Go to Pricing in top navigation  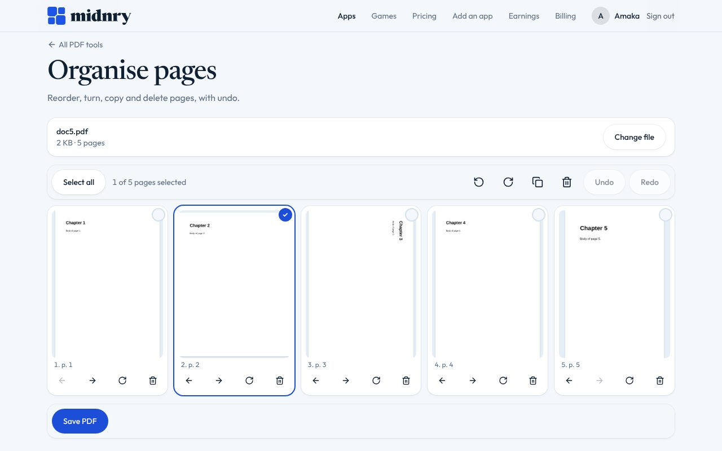(424, 16)
